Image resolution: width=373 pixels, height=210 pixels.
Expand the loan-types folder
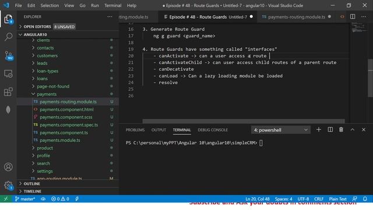(48, 71)
